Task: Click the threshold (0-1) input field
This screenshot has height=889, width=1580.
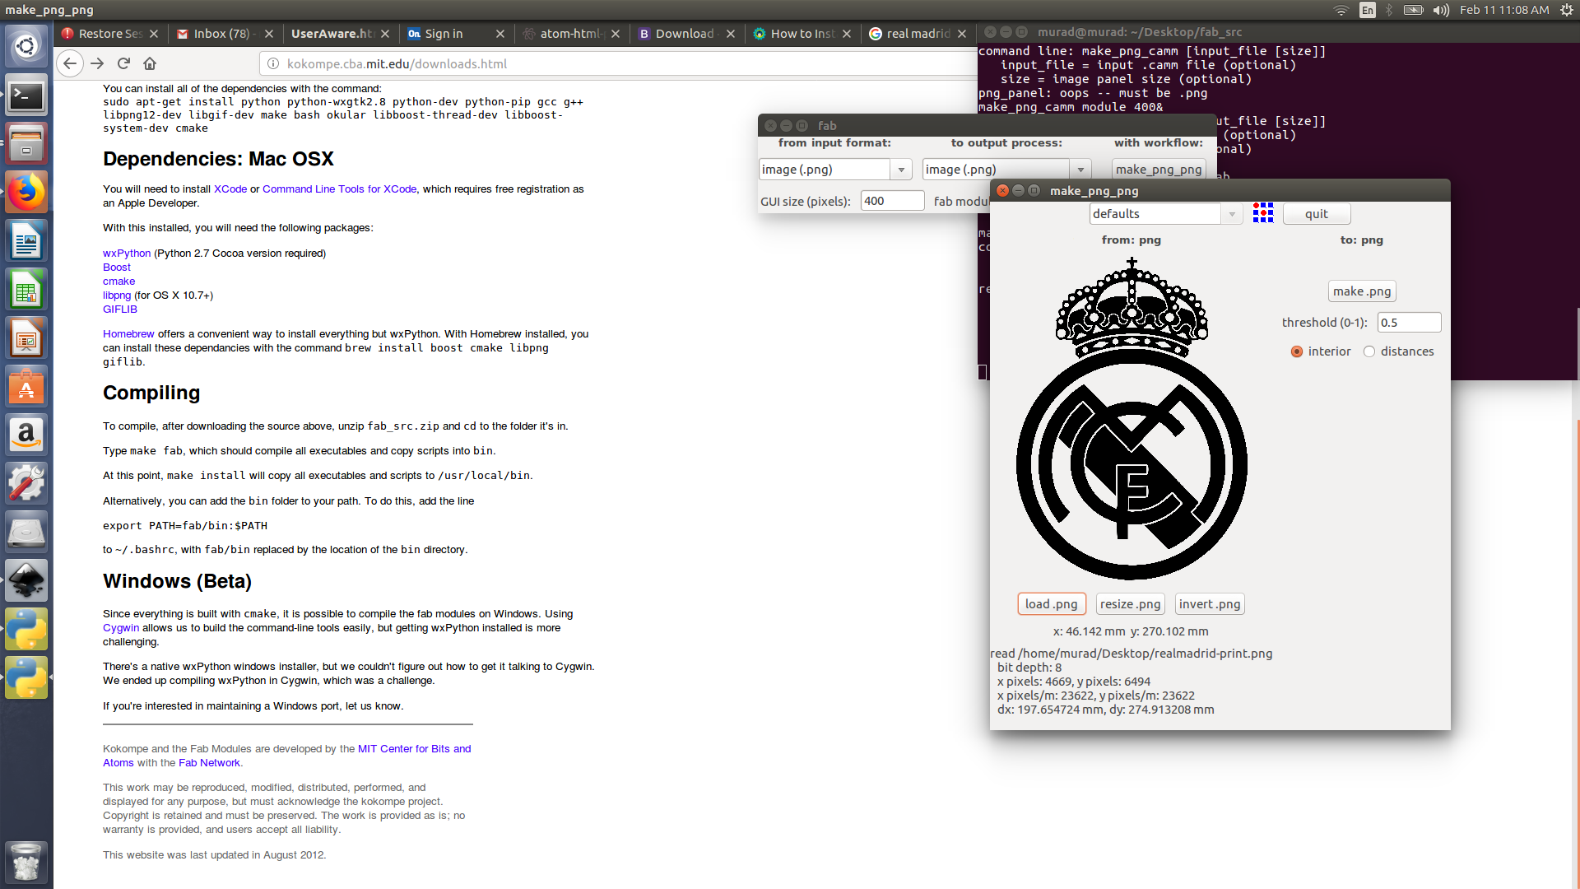Action: click(1409, 323)
